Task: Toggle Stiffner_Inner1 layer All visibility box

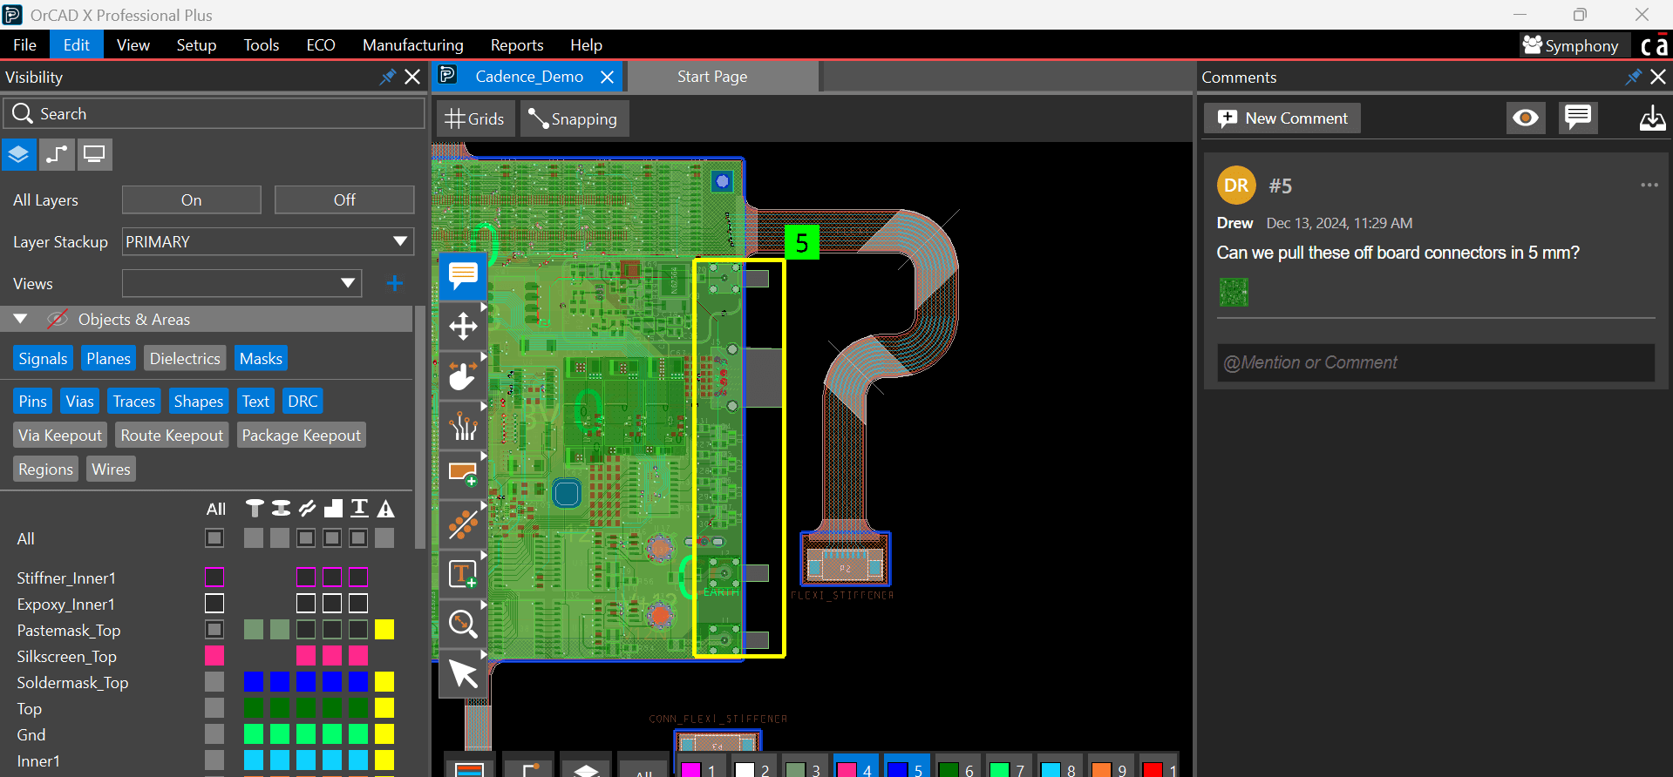Action: click(x=214, y=577)
